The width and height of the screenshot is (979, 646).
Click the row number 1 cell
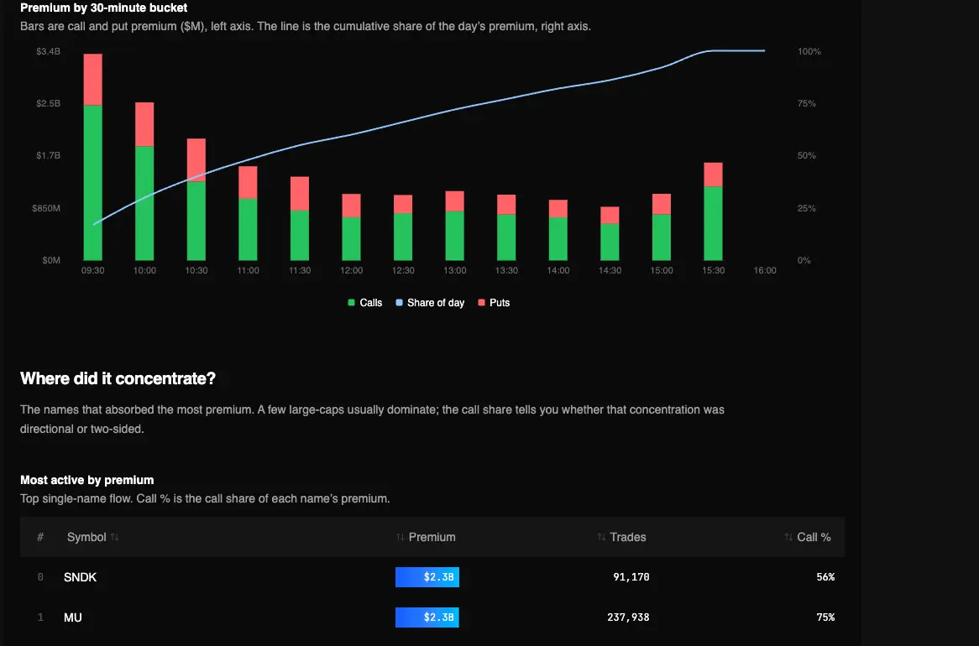(x=40, y=617)
